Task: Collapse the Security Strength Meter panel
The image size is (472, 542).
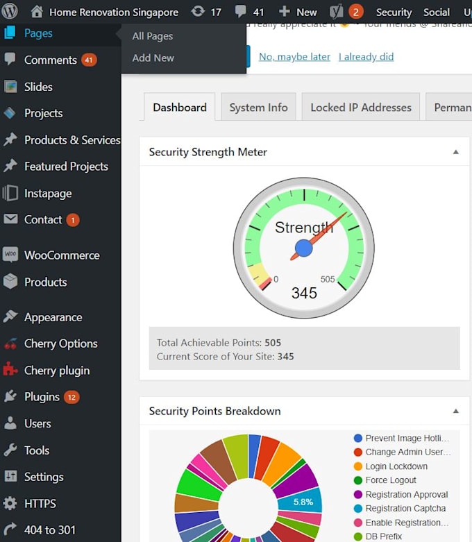Action: coord(456,152)
